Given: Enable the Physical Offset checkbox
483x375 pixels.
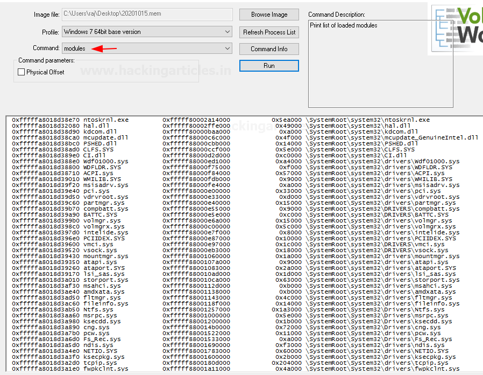Looking at the screenshot, I should (x=22, y=72).
